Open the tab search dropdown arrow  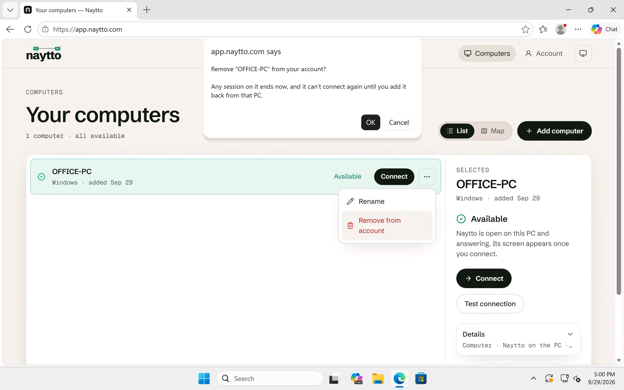pyautogui.click(x=10, y=10)
